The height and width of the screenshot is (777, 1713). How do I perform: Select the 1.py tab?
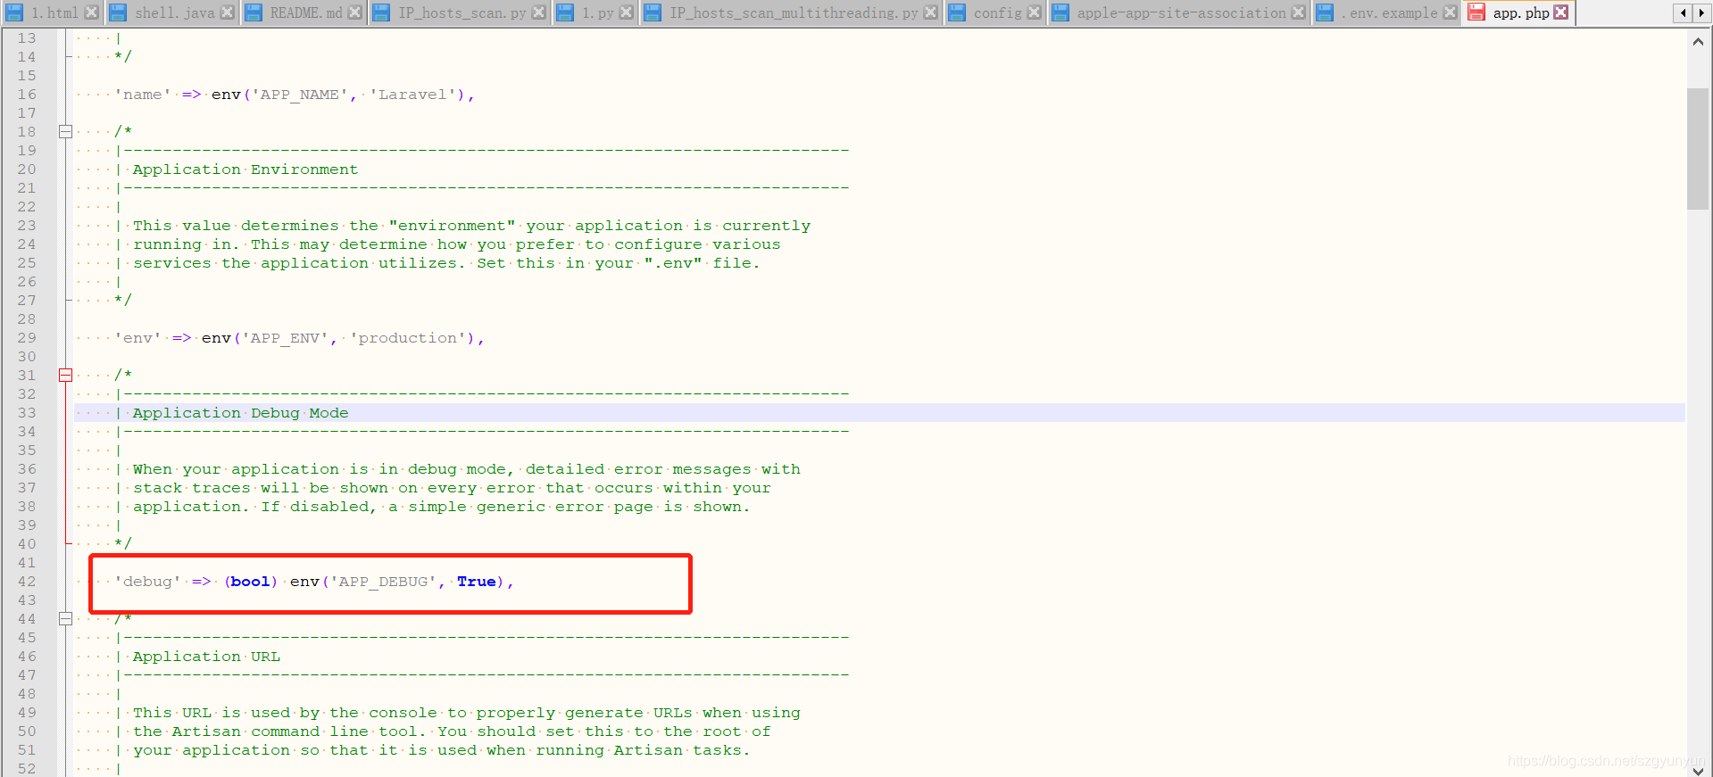tap(597, 12)
